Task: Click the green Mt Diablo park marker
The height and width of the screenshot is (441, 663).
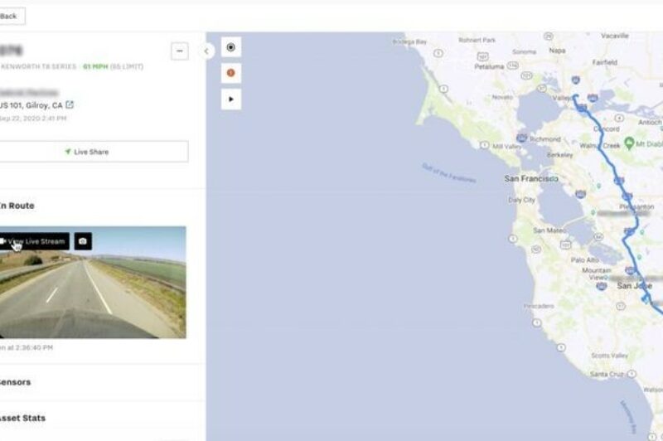Action: 630,143
